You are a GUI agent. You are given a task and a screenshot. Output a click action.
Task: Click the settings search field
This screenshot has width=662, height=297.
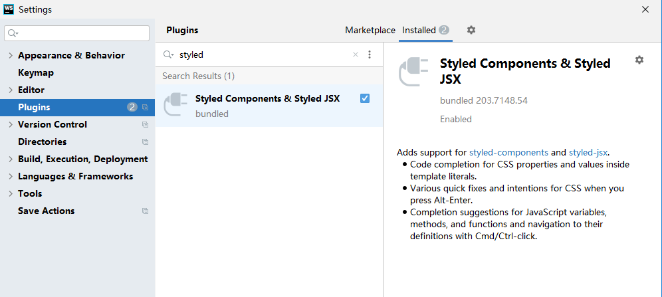(x=77, y=33)
